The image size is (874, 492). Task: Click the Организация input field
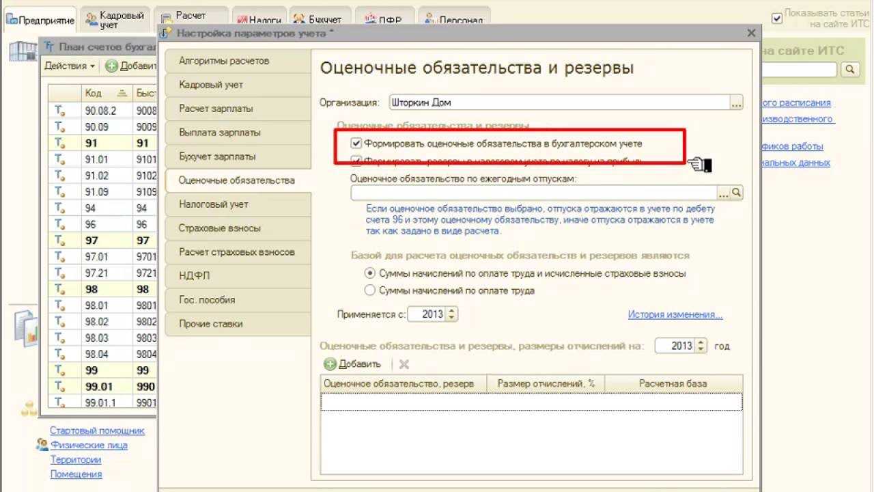pos(559,103)
